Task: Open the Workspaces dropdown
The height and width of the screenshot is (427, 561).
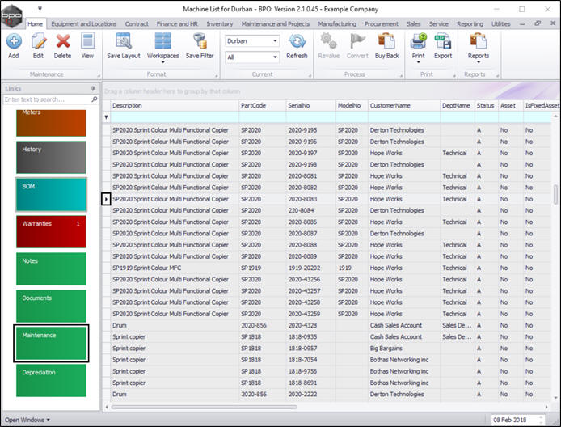Action: [162, 47]
